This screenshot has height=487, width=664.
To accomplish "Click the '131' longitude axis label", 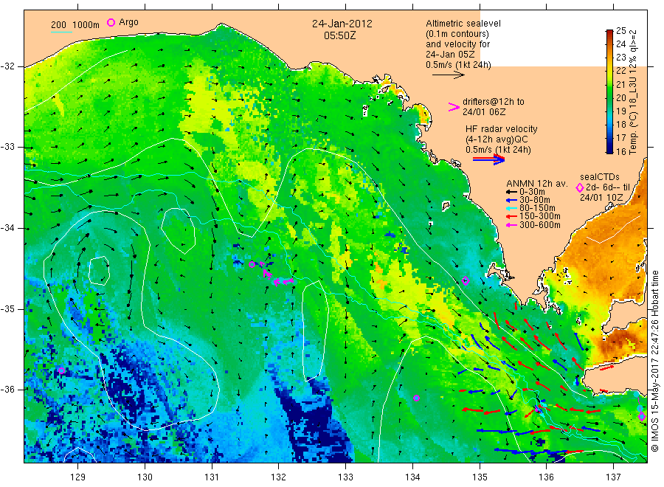I will [x=212, y=477].
